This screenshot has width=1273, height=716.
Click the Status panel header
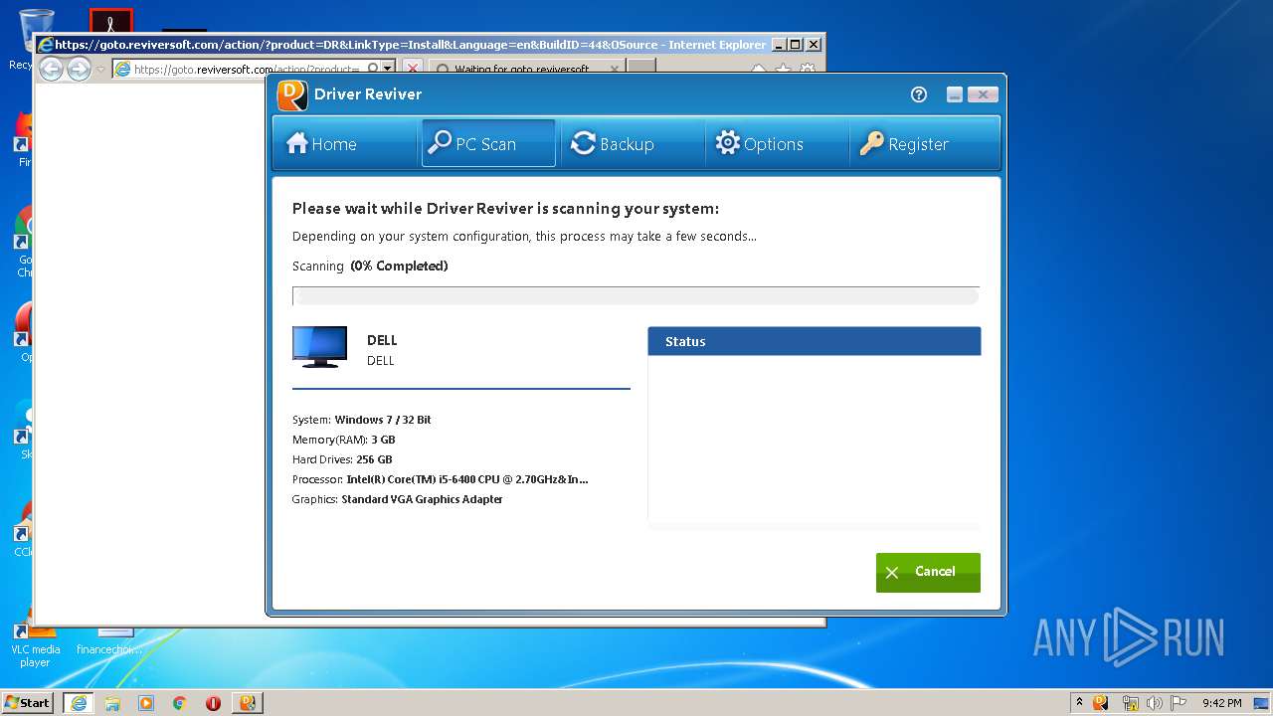pyautogui.click(x=815, y=341)
